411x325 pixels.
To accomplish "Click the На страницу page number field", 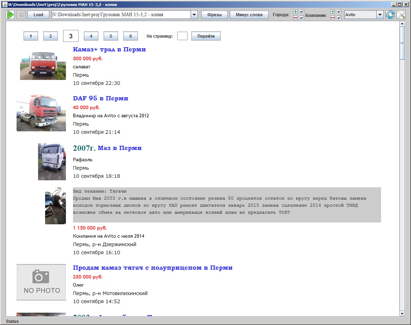I will pos(182,36).
